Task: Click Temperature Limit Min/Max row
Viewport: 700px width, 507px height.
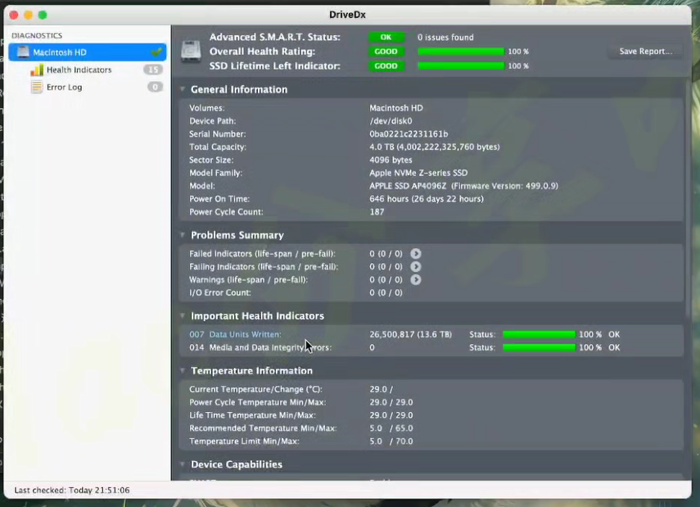Action: pos(431,441)
